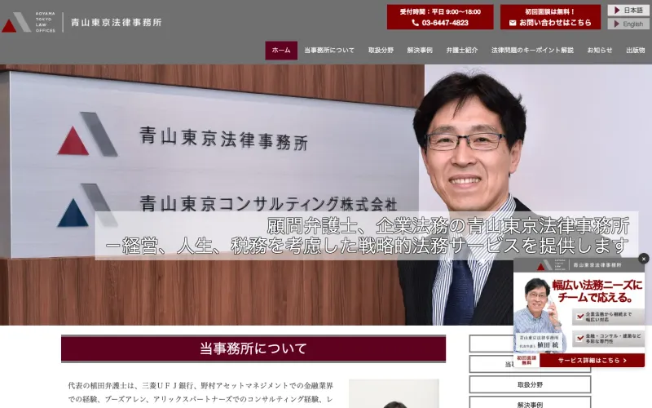The image size is (652, 408).
Task: Select お知らせ in the navigation
Action: 600,51
